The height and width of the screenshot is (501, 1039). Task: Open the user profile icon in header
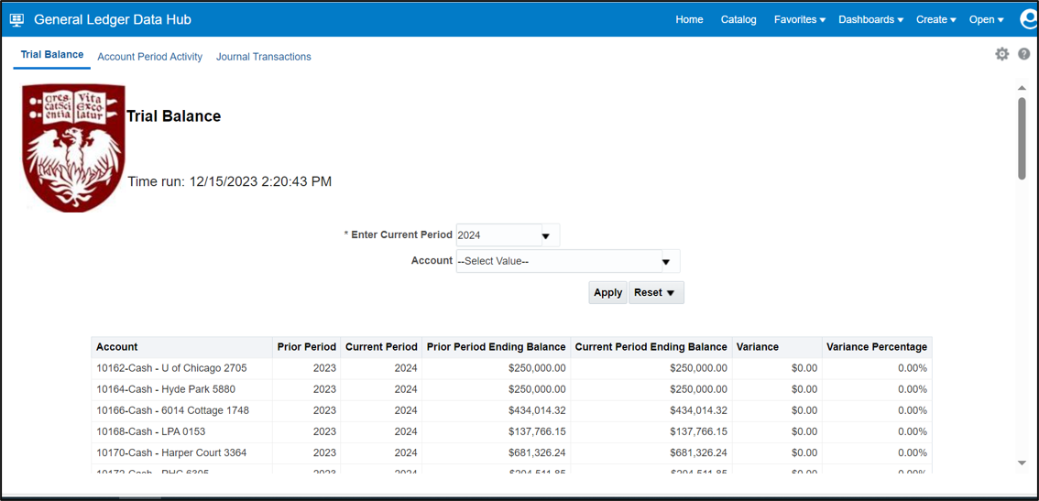coord(1029,19)
